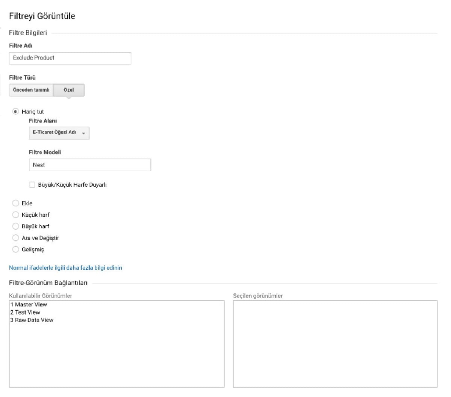This screenshot has width=451, height=397.
Task: Click the Filtre Modeli field containing Nest
Action: 90,165
